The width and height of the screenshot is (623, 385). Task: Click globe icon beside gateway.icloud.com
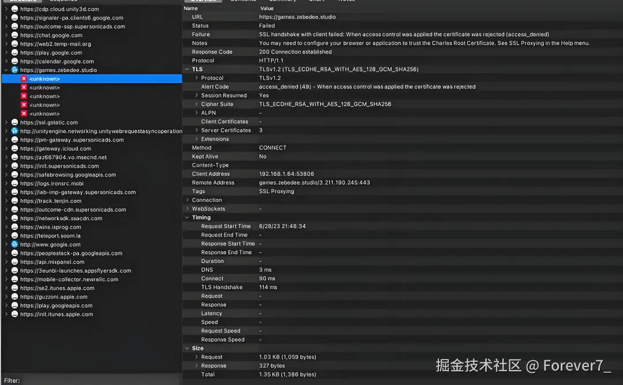[x=14, y=149]
